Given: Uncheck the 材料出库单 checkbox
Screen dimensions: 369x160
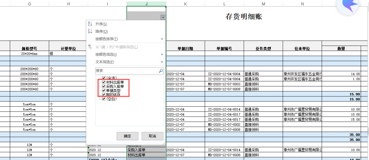Looking at the screenshot, I should [104, 82].
